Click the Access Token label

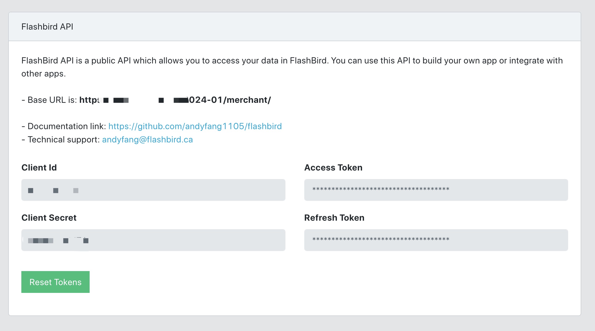pyautogui.click(x=333, y=168)
